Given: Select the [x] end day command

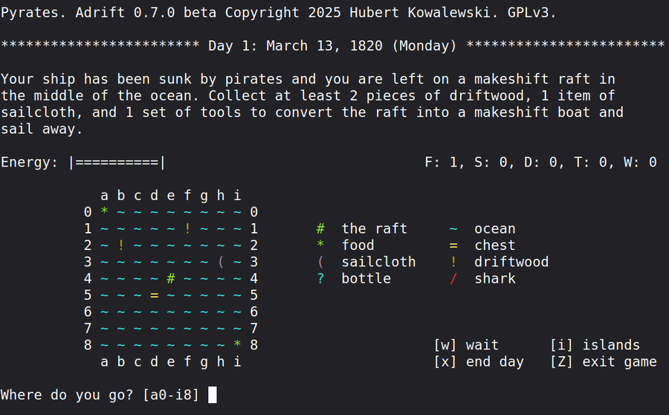Looking at the screenshot, I should (x=479, y=362).
